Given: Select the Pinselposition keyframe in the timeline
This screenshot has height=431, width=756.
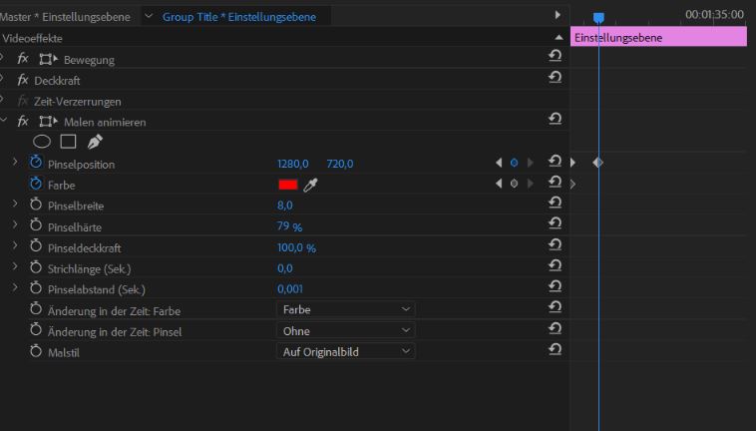Looking at the screenshot, I should tap(597, 163).
